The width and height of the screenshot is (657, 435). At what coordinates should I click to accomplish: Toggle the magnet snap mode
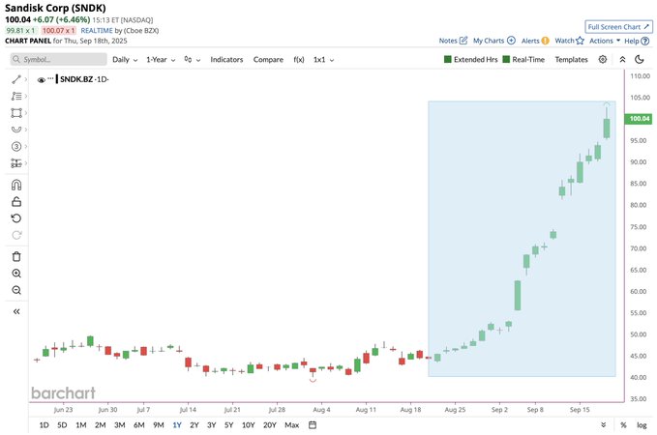pos(16,185)
